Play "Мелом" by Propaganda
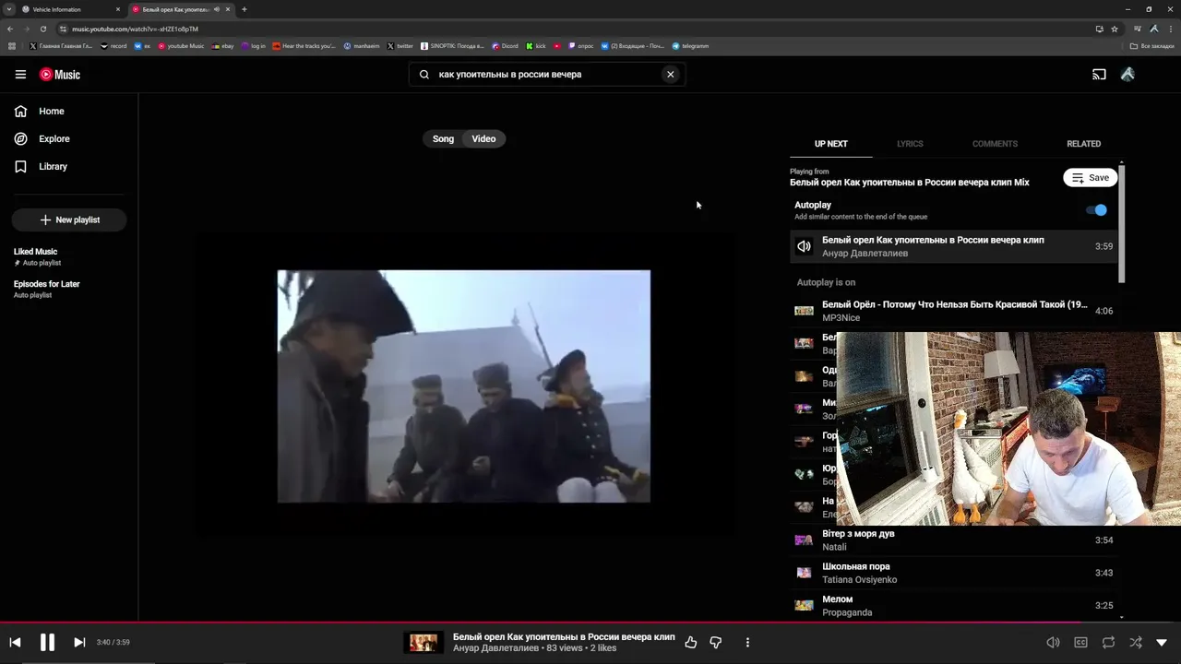The height and width of the screenshot is (664, 1181). (954, 606)
